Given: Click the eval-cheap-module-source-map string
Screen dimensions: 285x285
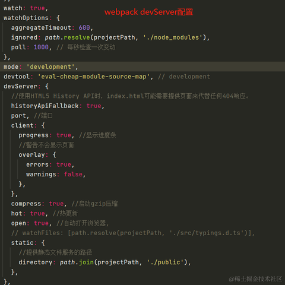Looking at the screenshot, I should pyautogui.click(x=94, y=77).
